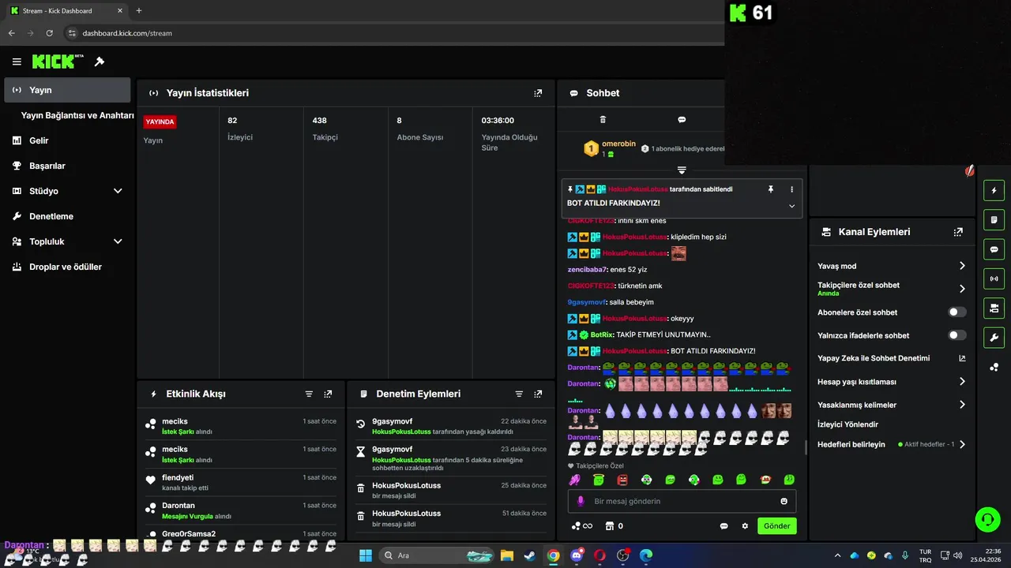Click the broadcast signal icon in right sidebar
The width and height of the screenshot is (1011, 568).
pos(994,278)
